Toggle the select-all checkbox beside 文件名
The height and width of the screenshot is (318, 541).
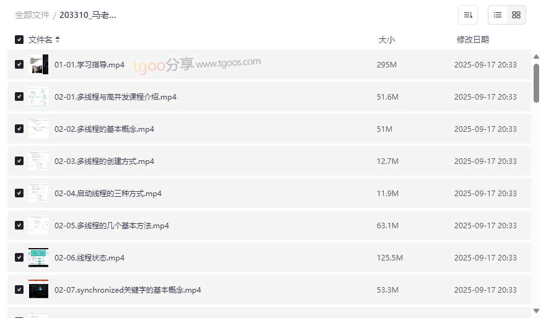point(19,40)
